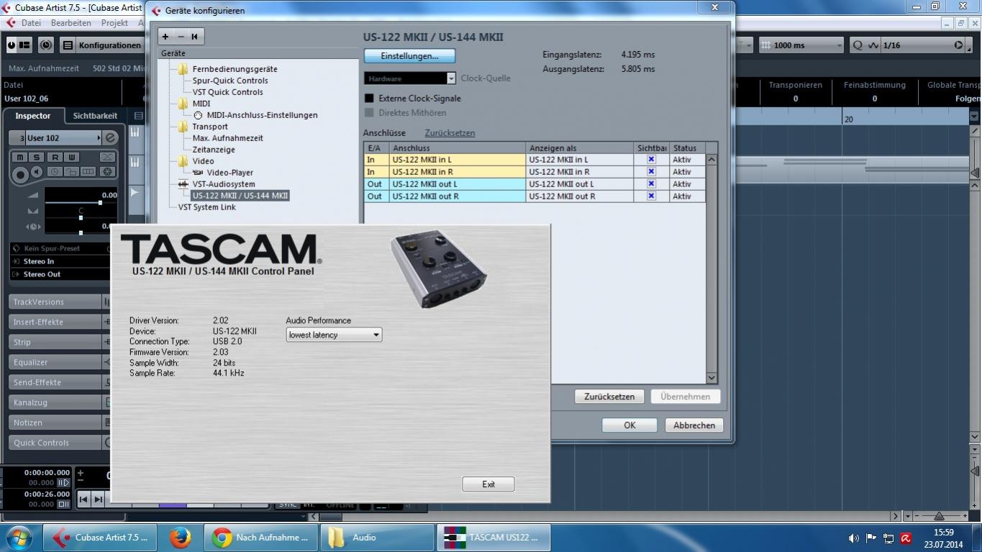Open Kein Spur-Preset selector
The height and width of the screenshot is (552, 982).
coord(60,248)
